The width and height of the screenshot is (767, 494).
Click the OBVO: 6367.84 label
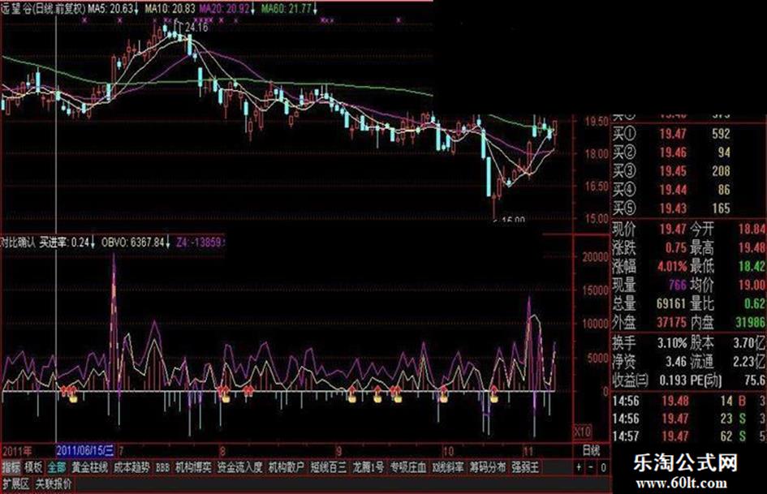135,242
